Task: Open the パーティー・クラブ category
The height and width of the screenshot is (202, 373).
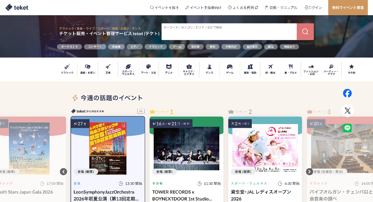Action: [331, 69]
